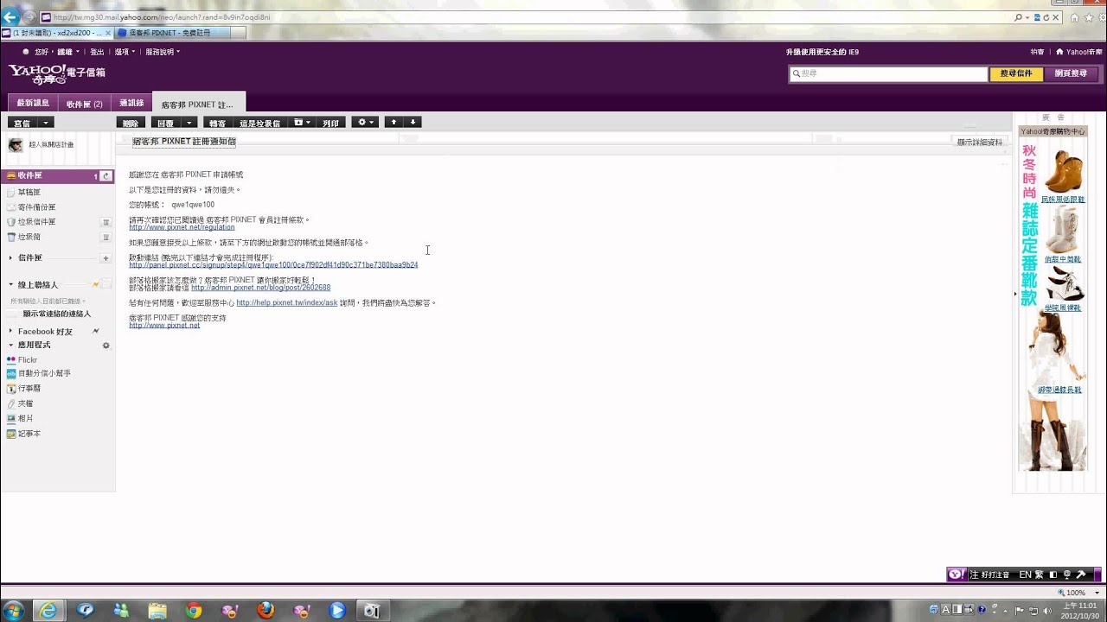Click the 搜尋信件 search mail button

click(x=1016, y=74)
